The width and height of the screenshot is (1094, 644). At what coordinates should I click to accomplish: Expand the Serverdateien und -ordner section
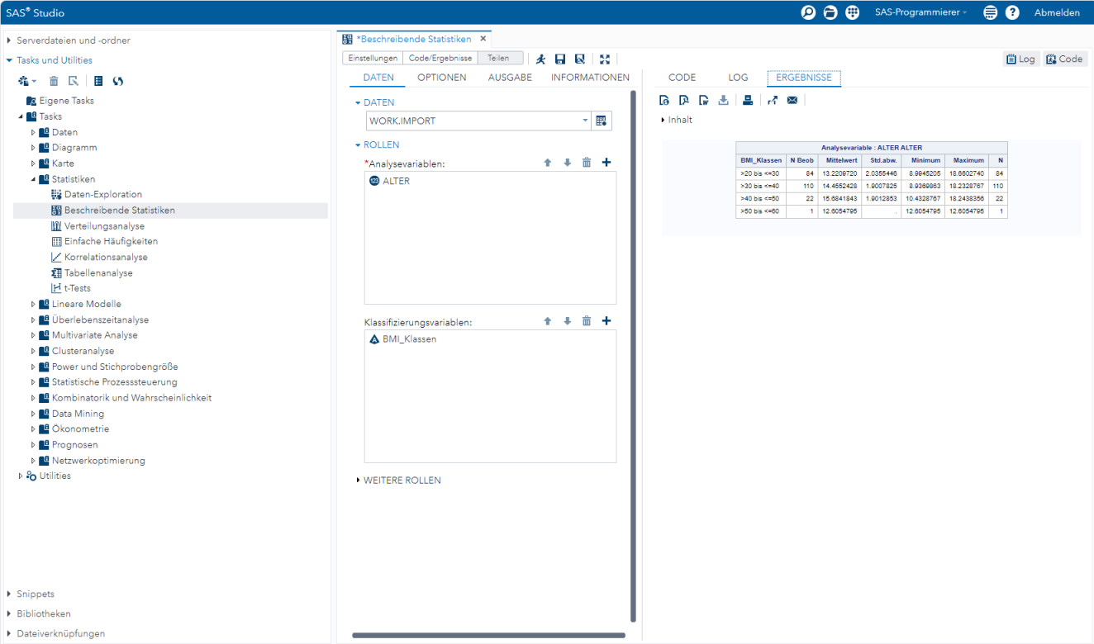coord(9,40)
